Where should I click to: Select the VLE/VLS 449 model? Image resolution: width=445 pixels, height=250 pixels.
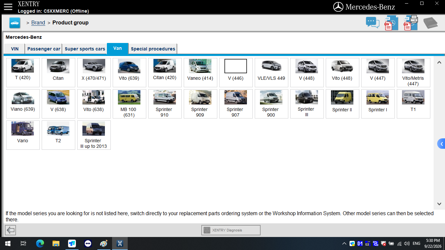pos(271,73)
